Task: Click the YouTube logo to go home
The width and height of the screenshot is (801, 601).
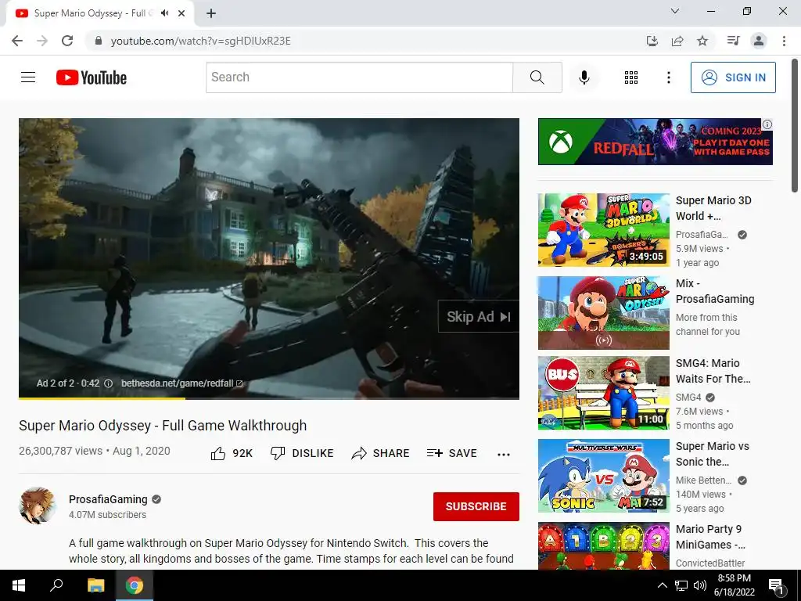Action: pyautogui.click(x=92, y=77)
